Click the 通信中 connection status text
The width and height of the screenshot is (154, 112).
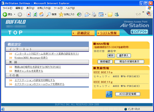[112, 51]
